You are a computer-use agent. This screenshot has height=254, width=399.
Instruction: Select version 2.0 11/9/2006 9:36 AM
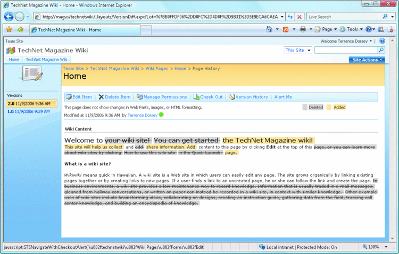tap(31, 103)
